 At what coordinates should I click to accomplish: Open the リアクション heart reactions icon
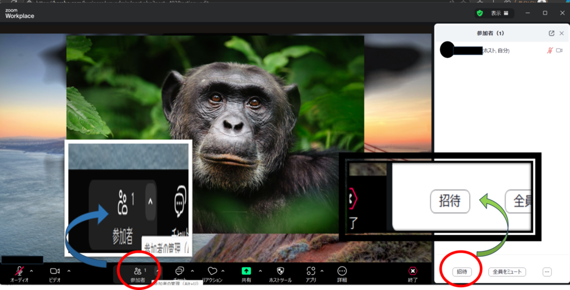pos(212,271)
